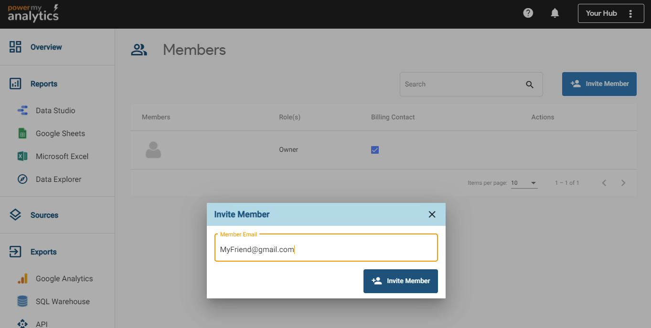Click the Member Email input field
651x328 pixels.
click(326, 249)
